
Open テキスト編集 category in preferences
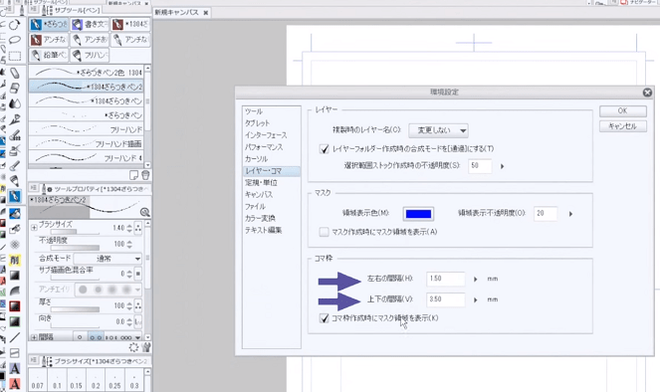[x=263, y=230]
